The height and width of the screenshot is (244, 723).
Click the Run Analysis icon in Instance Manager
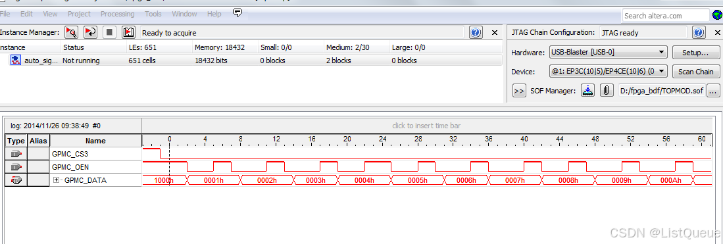[72, 32]
